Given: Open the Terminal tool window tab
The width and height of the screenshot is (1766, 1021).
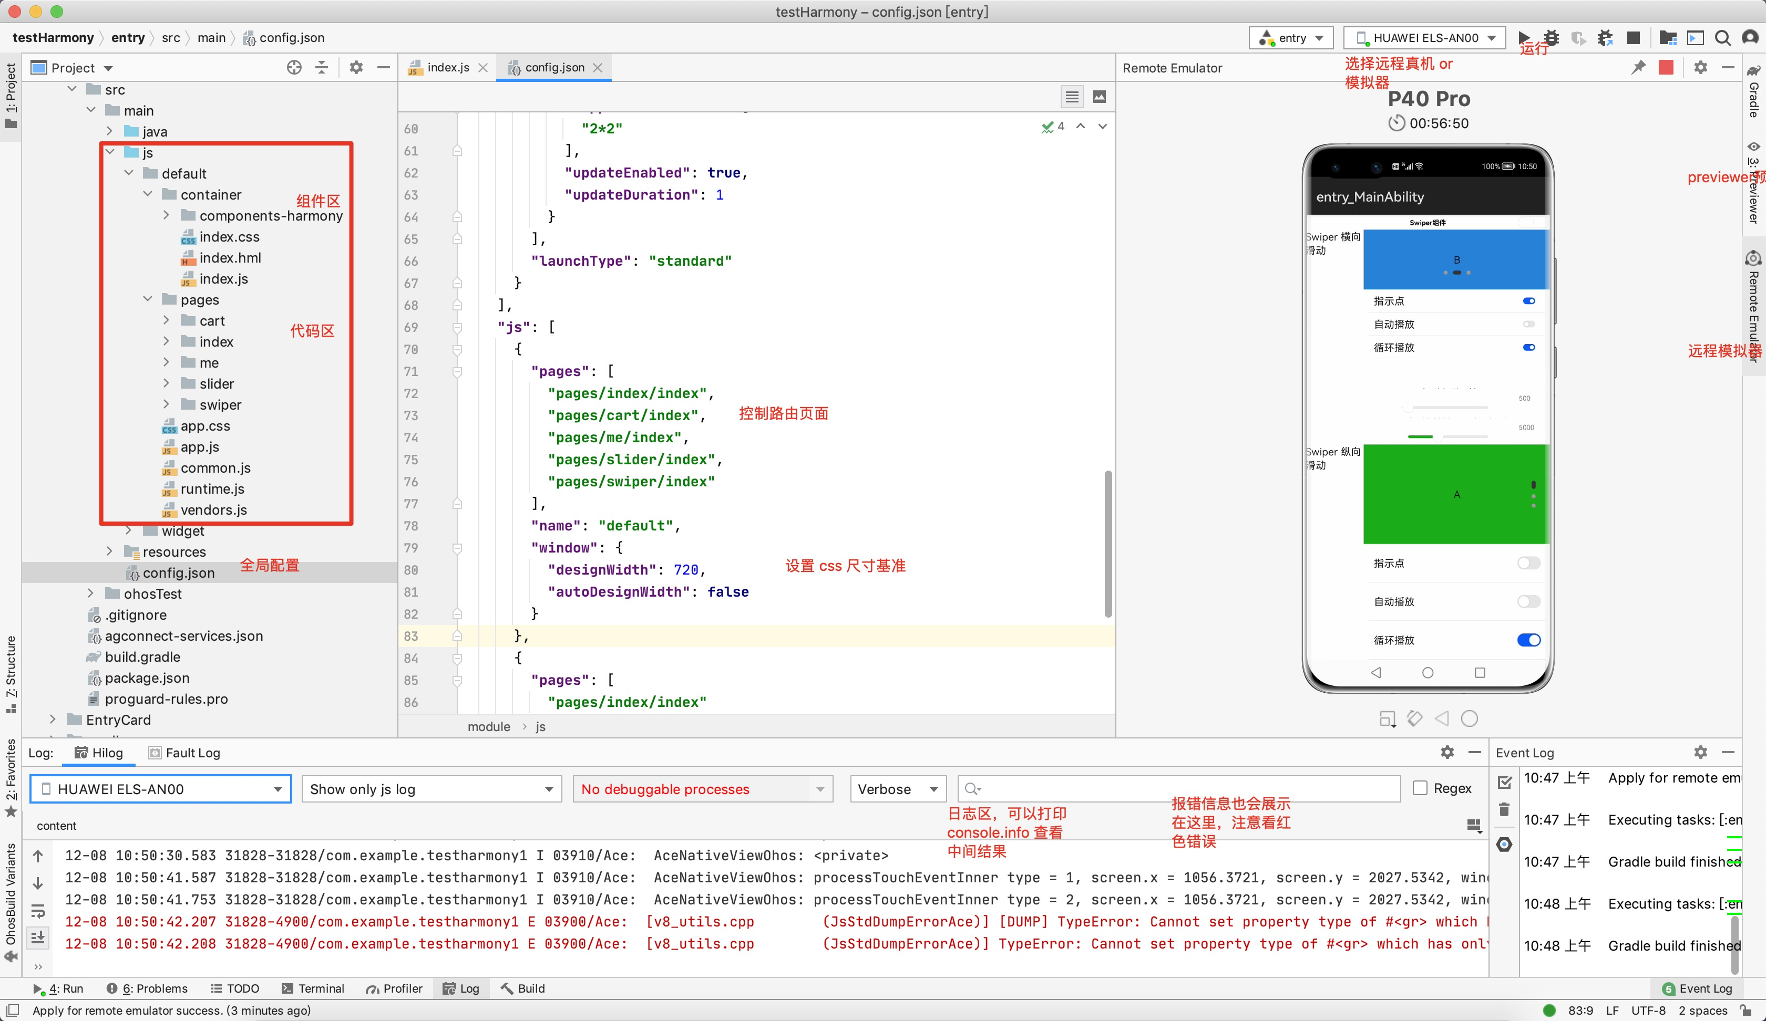Looking at the screenshot, I should coord(313,988).
